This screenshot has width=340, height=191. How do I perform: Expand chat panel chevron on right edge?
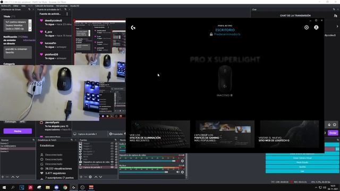[x=337, y=27]
